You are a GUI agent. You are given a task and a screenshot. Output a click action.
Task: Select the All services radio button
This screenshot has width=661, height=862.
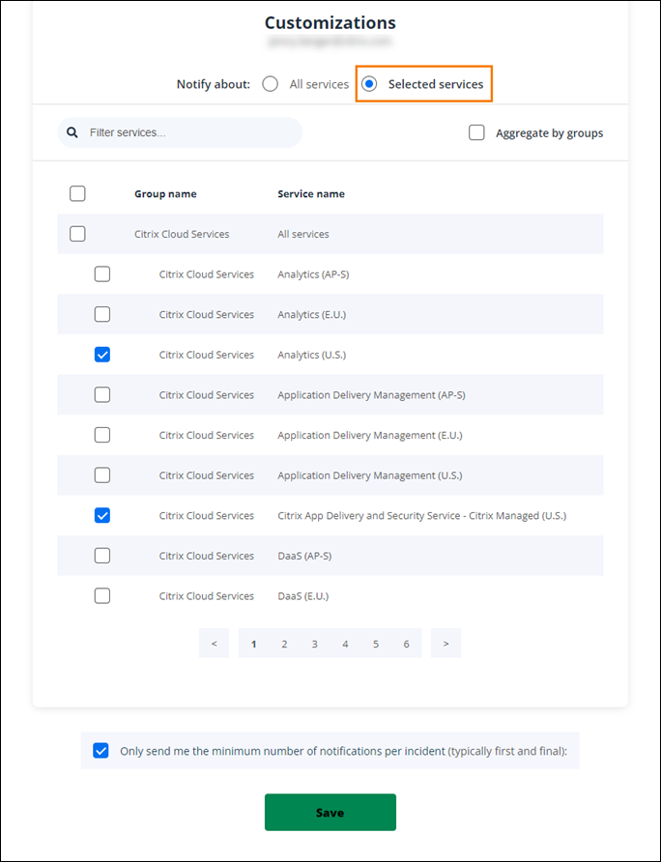point(271,84)
